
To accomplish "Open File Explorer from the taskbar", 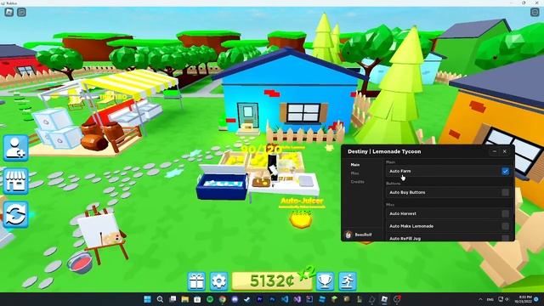I will click(185, 299).
